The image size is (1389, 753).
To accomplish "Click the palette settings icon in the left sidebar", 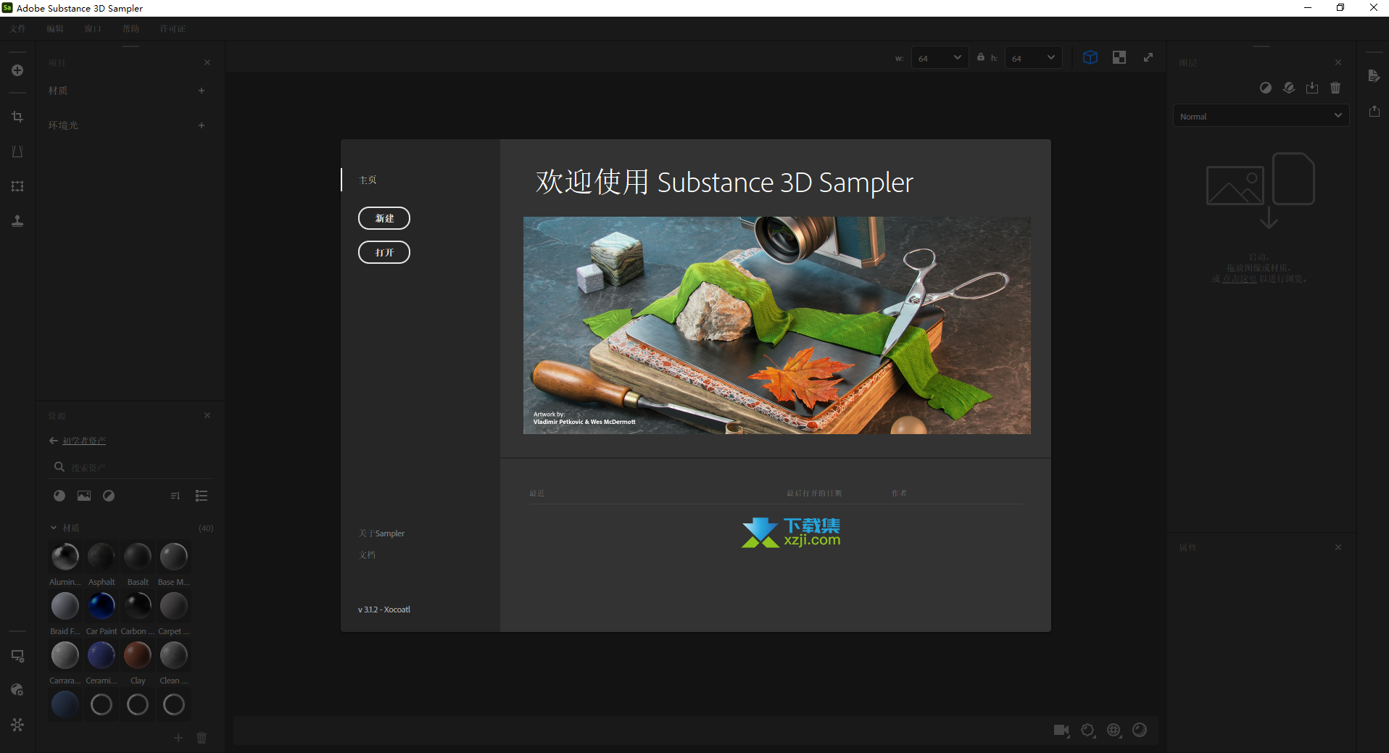I will [x=17, y=690].
